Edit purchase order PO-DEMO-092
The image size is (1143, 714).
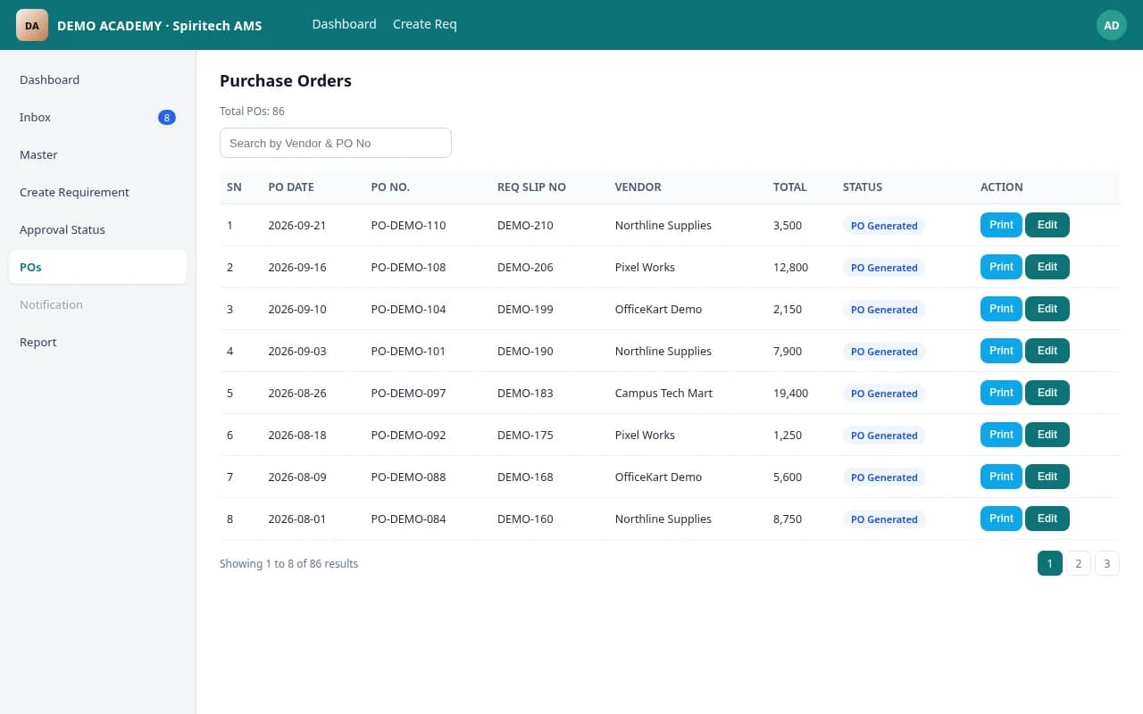pos(1047,435)
